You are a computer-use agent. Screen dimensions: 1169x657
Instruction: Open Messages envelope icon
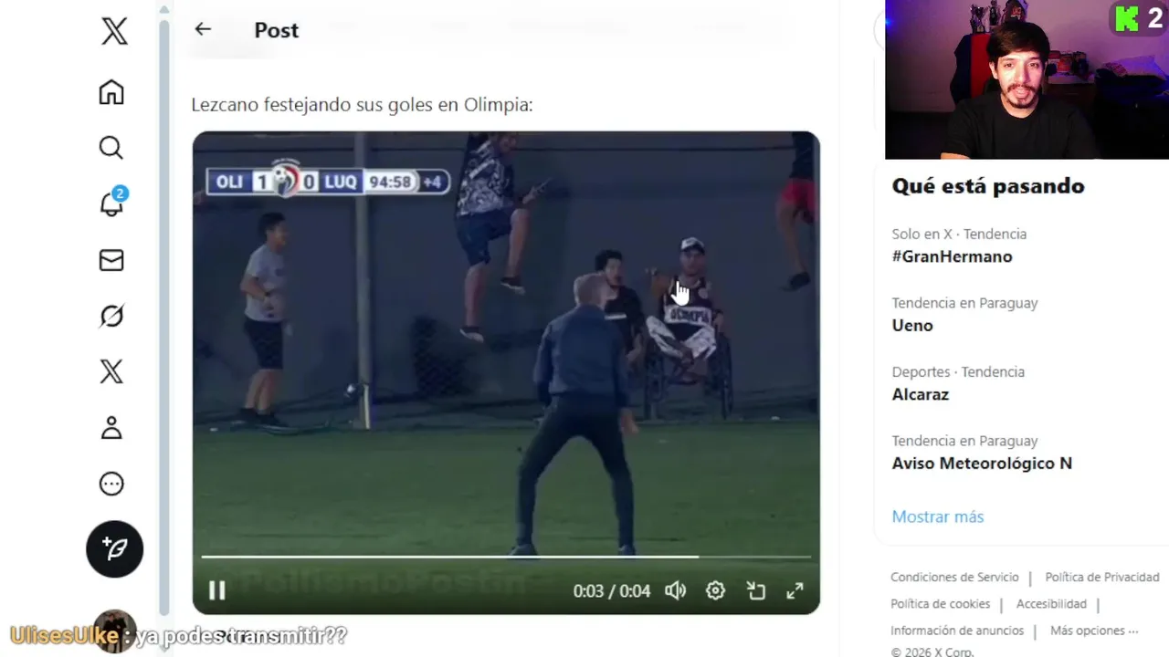click(x=111, y=260)
